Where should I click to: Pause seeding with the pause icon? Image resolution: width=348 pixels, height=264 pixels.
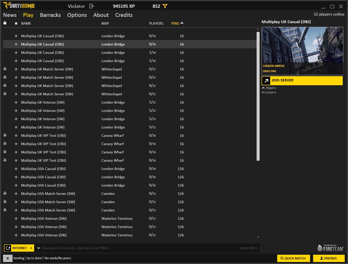point(8,258)
